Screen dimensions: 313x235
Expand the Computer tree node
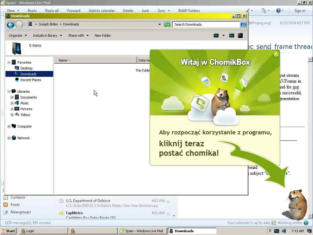(x=9, y=126)
